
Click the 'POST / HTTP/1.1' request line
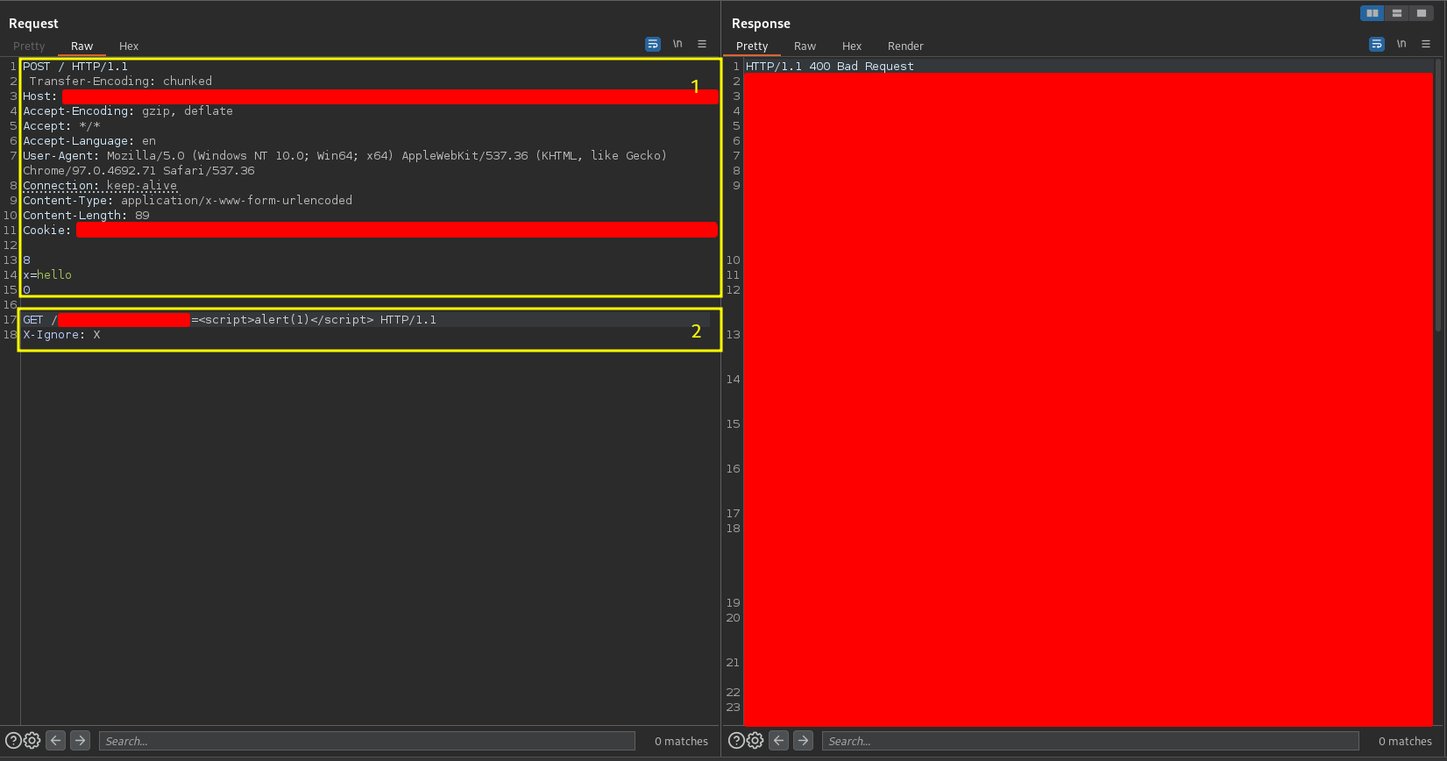75,67
